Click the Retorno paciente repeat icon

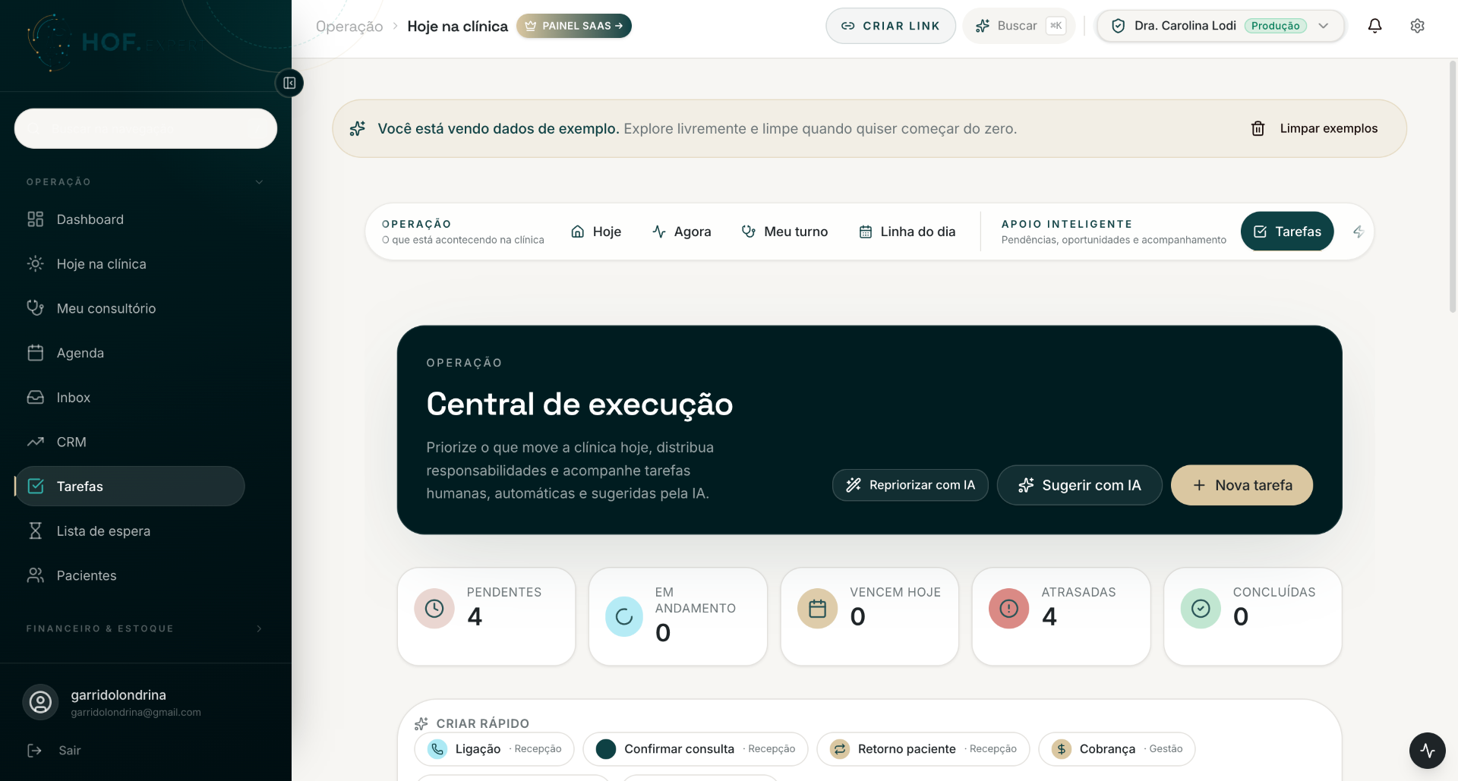(840, 749)
